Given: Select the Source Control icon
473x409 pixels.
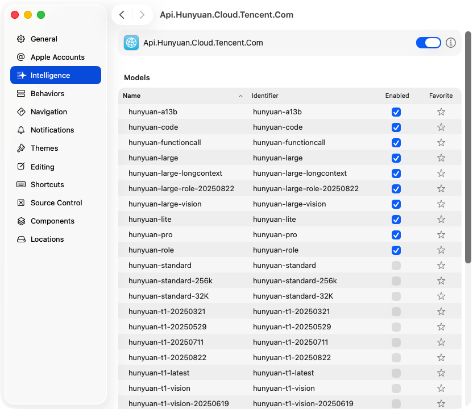Looking at the screenshot, I should click(x=21, y=203).
